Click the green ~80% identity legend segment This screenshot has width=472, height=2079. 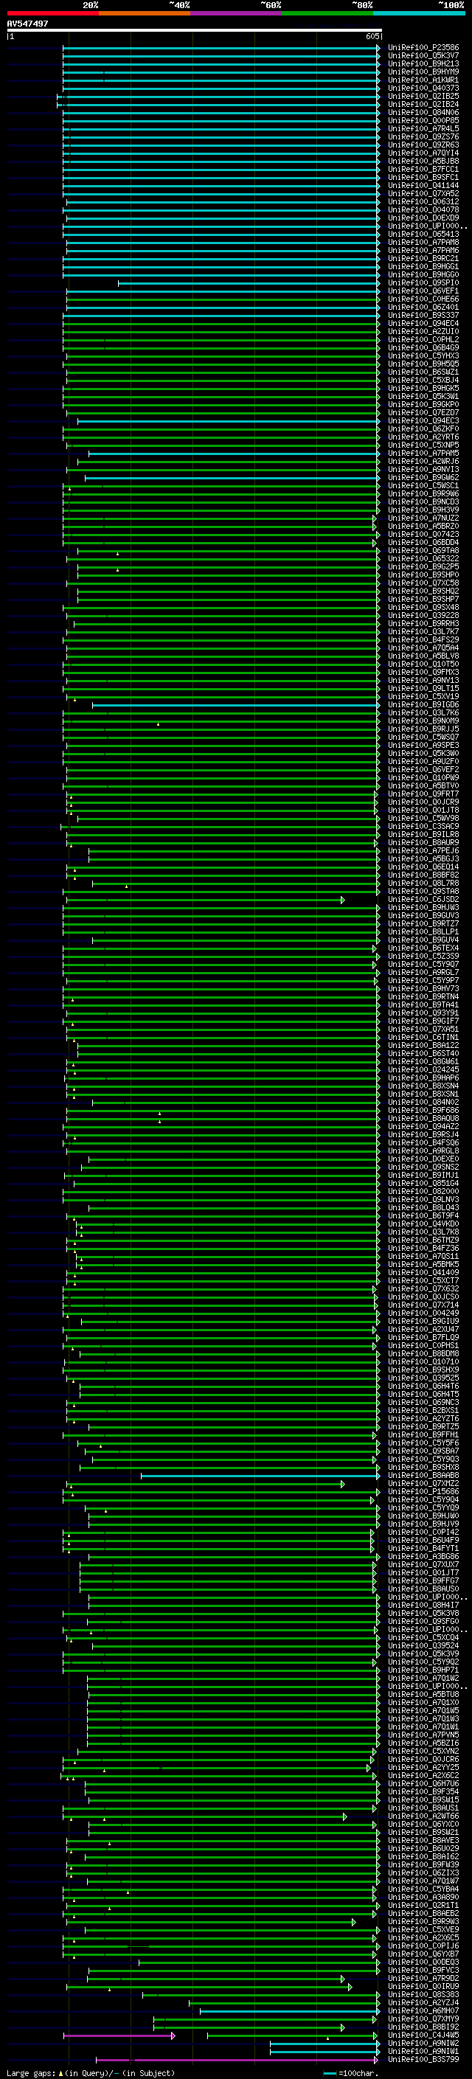click(x=327, y=13)
